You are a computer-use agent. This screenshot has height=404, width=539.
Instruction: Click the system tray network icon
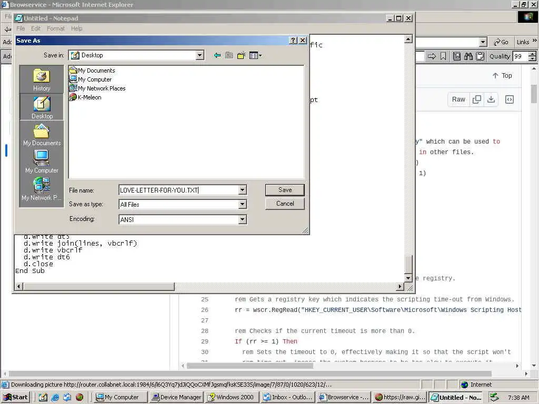494,397
